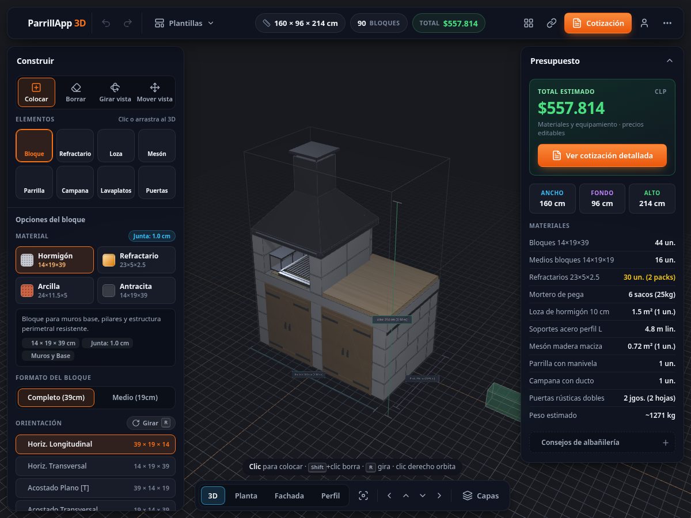The height and width of the screenshot is (518, 691).
Task: Choose the Lavaplatos element
Action: tap(116, 182)
